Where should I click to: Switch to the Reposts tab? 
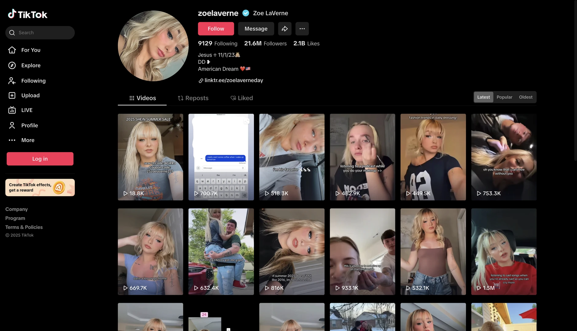pyautogui.click(x=193, y=98)
